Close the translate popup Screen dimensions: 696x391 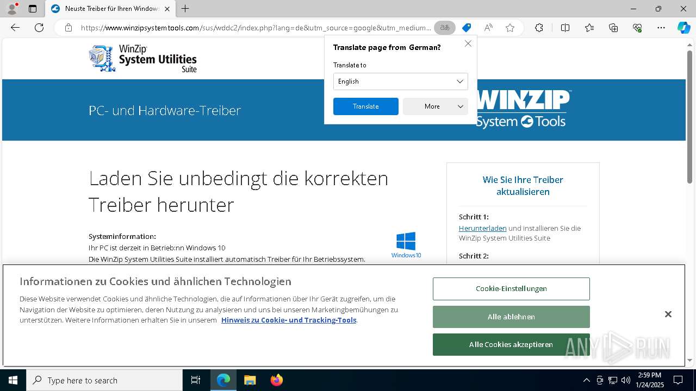click(x=468, y=43)
